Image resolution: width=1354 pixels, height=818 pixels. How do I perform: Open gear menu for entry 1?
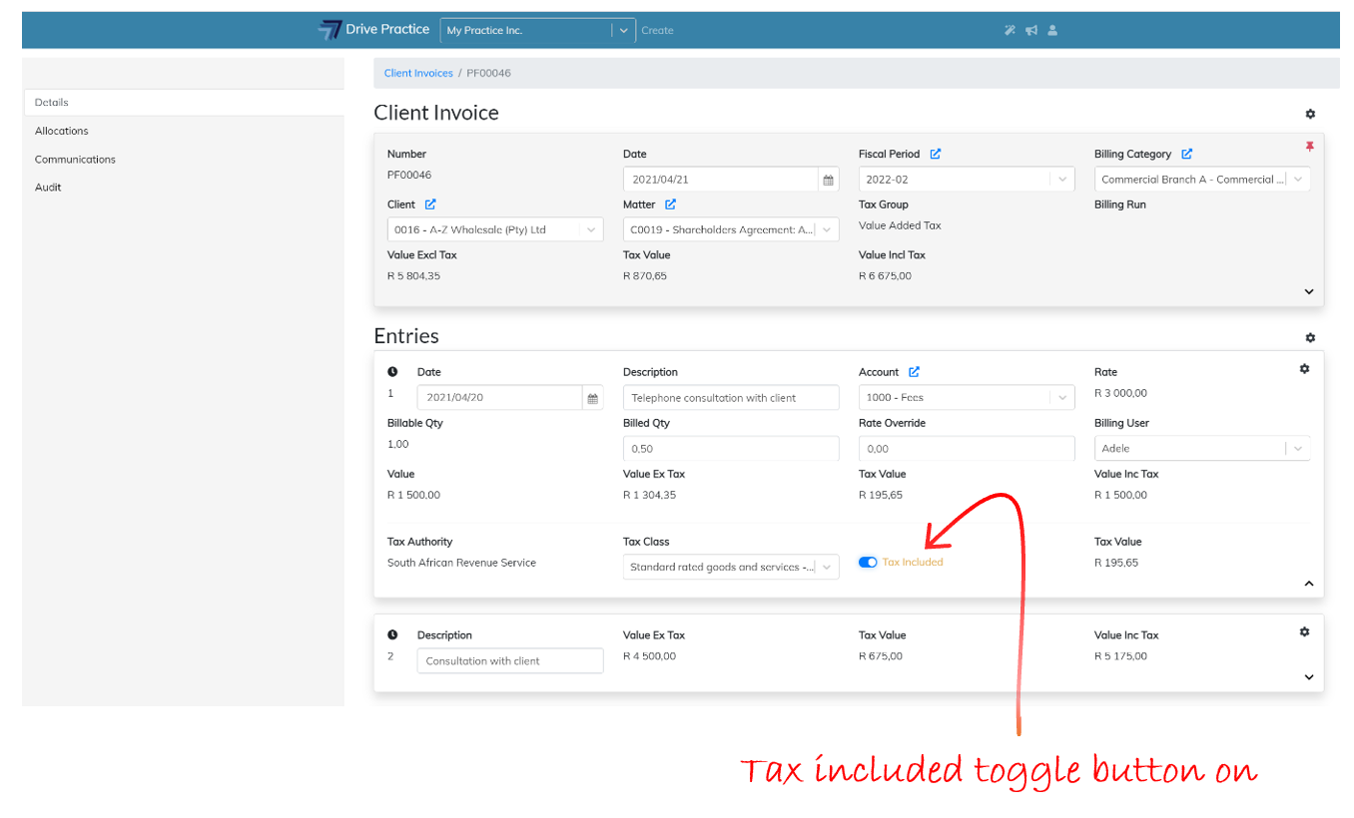point(1304,369)
